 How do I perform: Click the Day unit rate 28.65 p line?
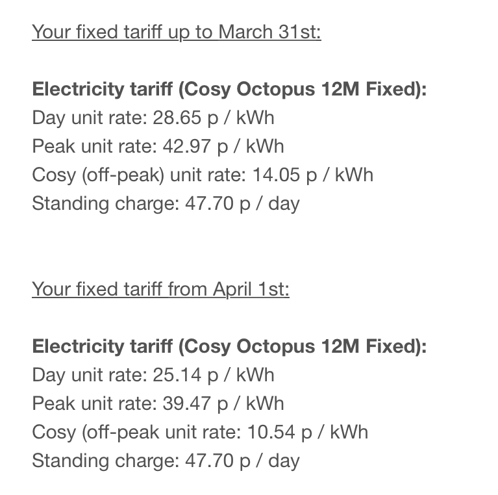(153, 118)
